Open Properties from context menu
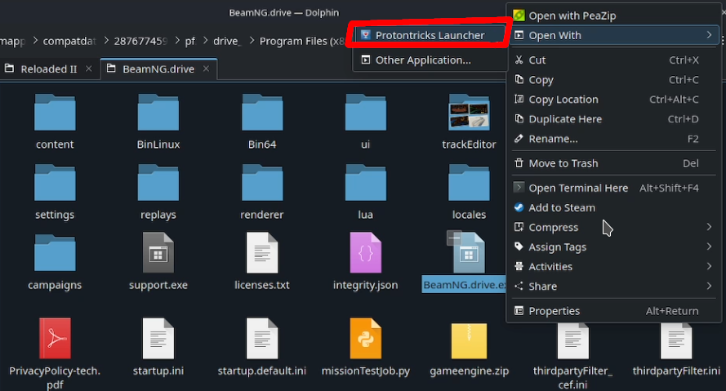Image resolution: width=726 pixels, height=391 pixels. pyautogui.click(x=614, y=311)
